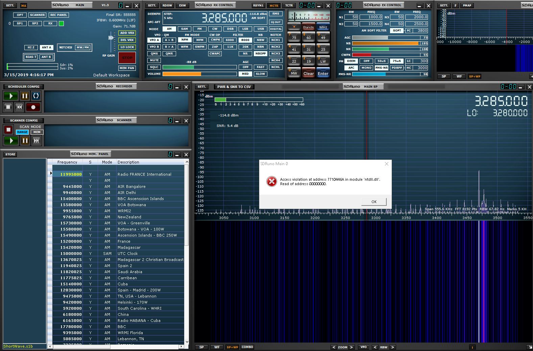Click the red STOP button in Main

(127, 58)
